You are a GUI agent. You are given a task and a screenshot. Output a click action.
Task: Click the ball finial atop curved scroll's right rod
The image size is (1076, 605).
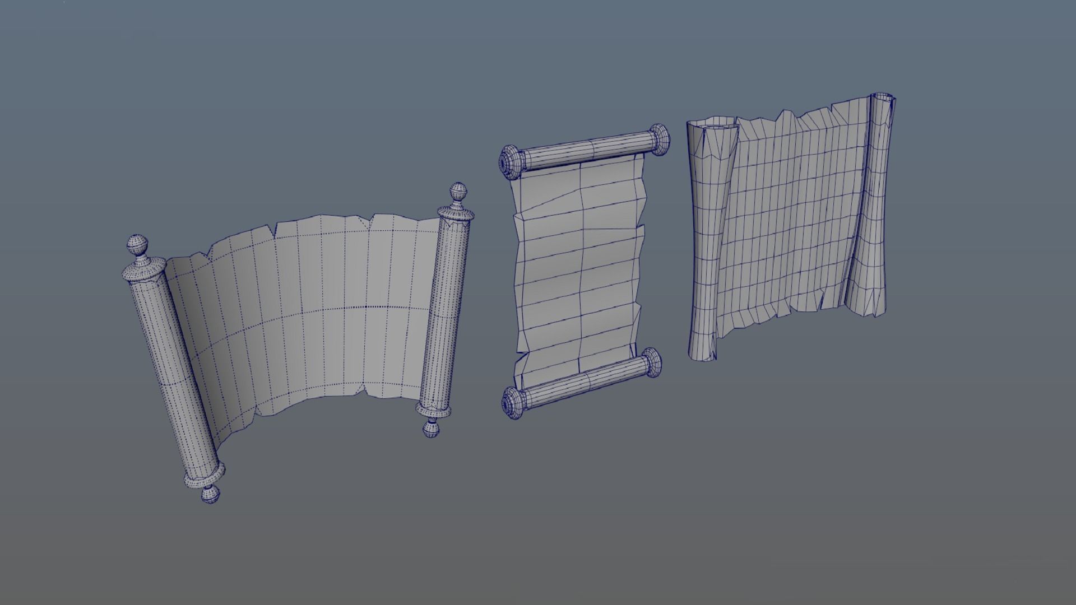tap(458, 192)
